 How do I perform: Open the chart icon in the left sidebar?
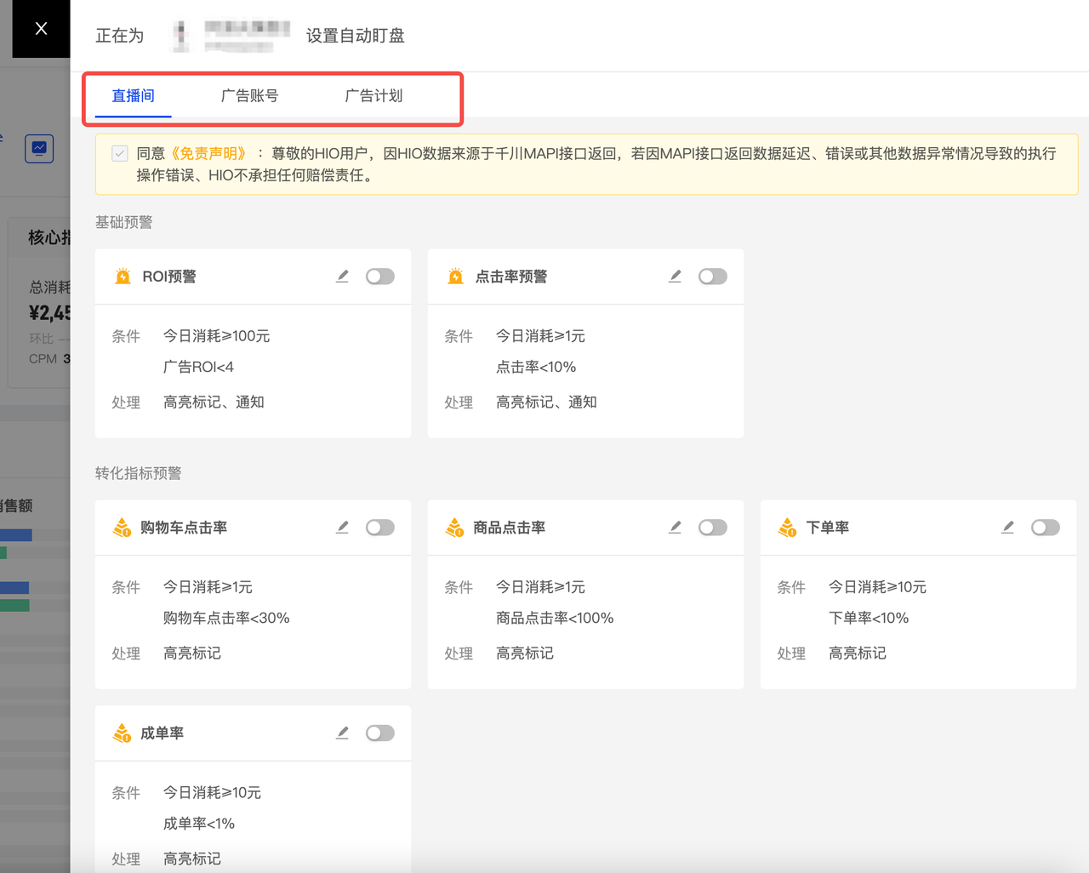pyautogui.click(x=38, y=148)
